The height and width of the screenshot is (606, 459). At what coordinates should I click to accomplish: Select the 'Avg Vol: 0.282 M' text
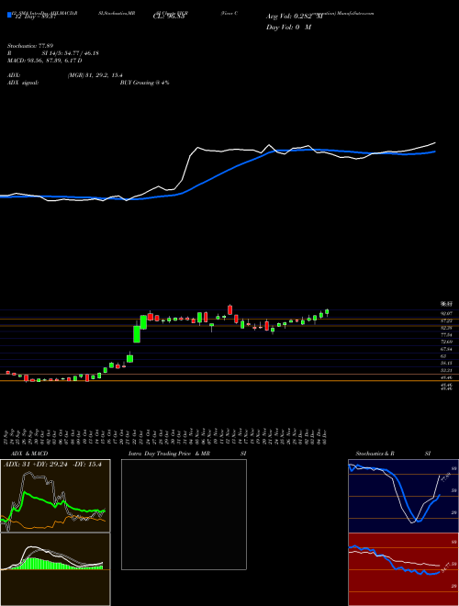tap(295, 17)
